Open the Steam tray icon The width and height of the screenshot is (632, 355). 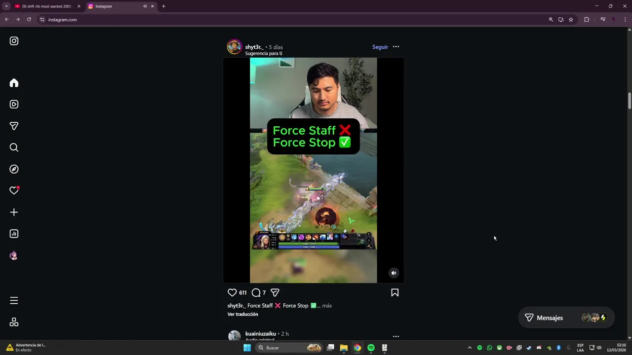[529, 348]
